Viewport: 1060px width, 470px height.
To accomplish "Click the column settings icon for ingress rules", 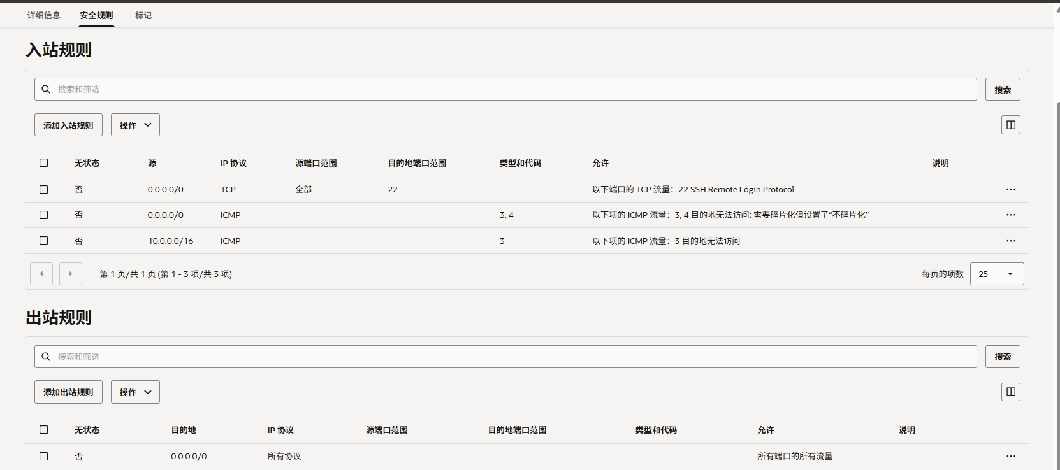I will (1010, 125).
